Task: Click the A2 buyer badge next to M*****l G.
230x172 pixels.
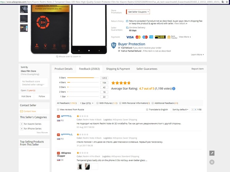Action: [58, 116]
